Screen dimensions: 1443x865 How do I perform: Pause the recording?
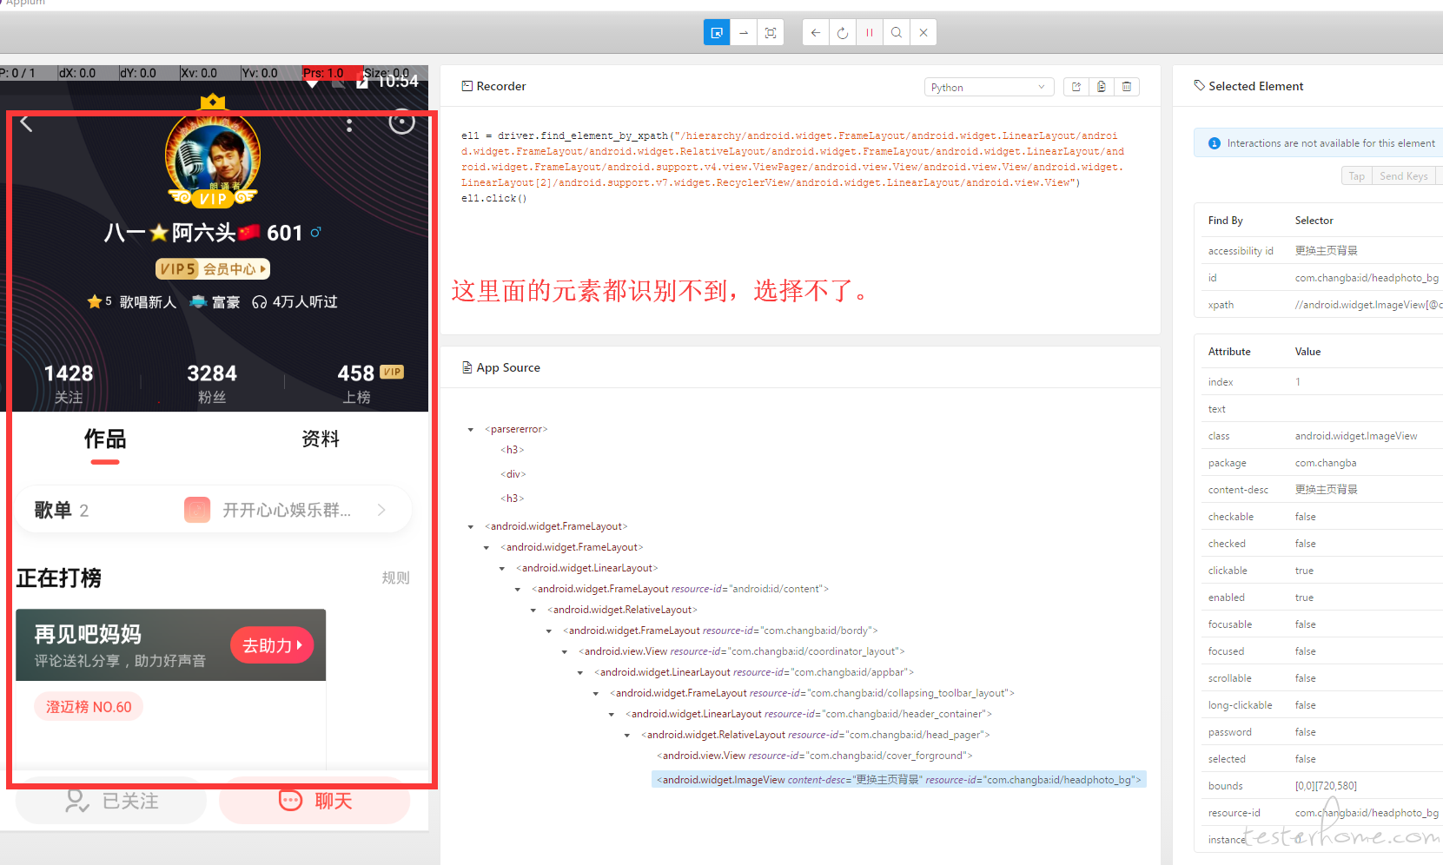(x=869, y=33)
